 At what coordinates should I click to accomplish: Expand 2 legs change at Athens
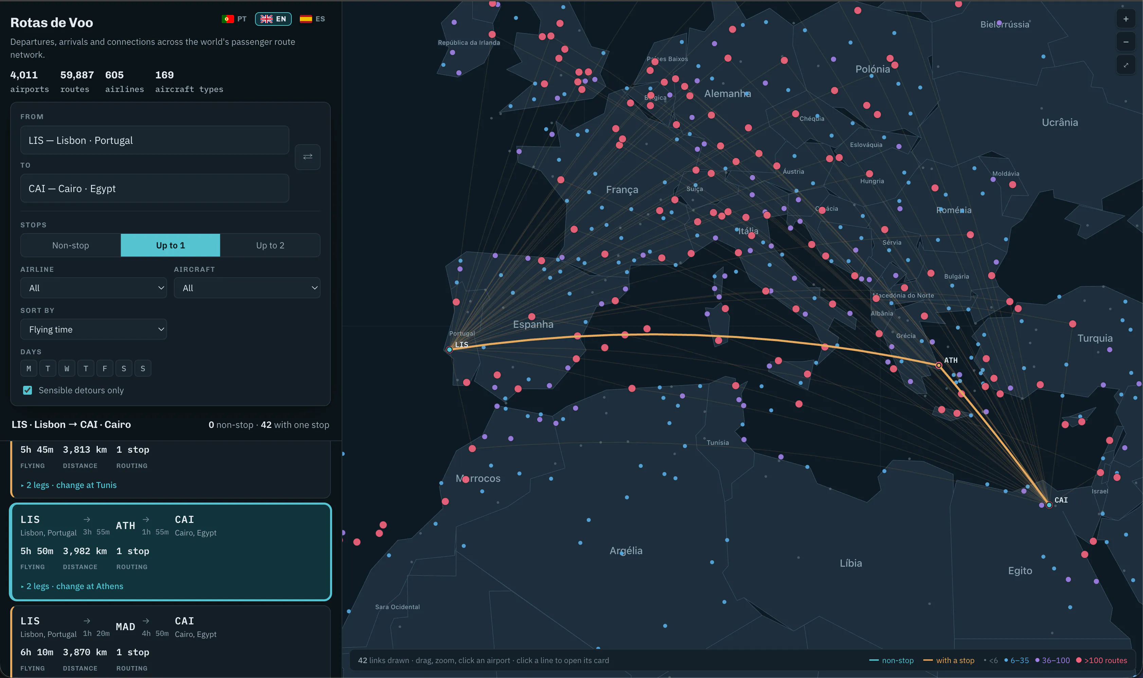coord(72,586)
